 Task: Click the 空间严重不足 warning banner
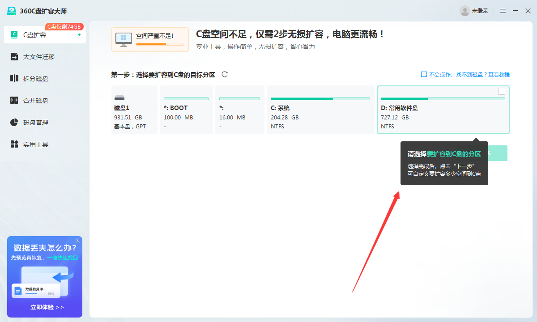pyautogui.click(x=150, y=39)
